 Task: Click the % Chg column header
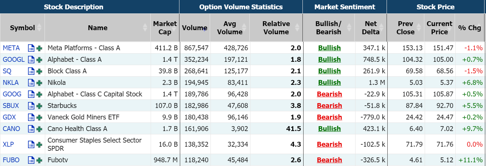(x=469, y=28)
